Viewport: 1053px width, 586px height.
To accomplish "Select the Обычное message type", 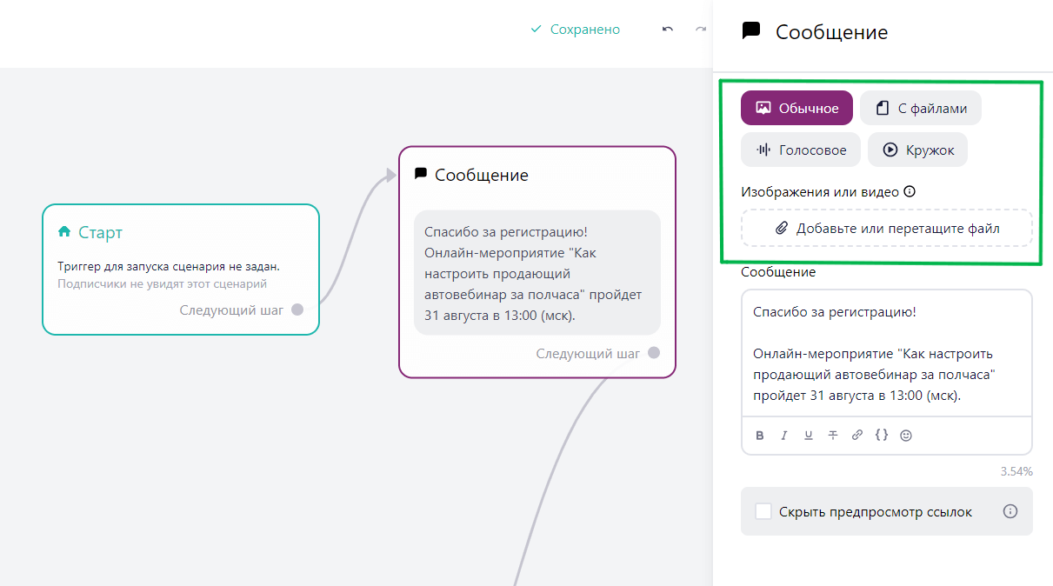I will [x=796, y=108].
